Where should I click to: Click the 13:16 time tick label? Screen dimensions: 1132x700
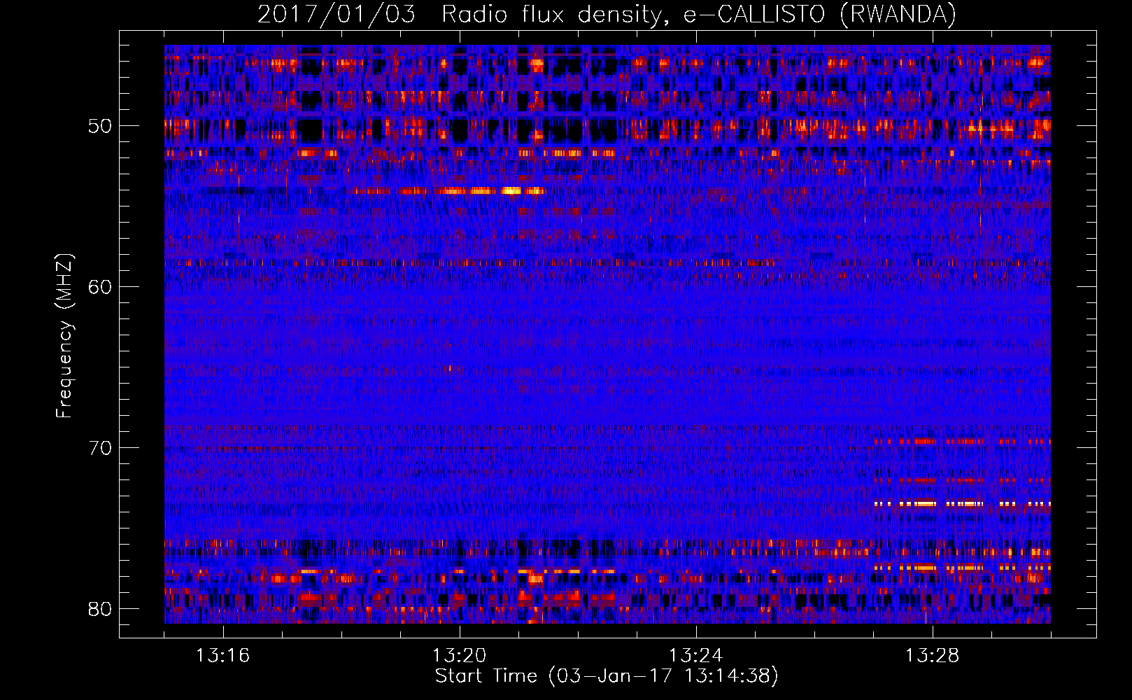pos(222,656)
